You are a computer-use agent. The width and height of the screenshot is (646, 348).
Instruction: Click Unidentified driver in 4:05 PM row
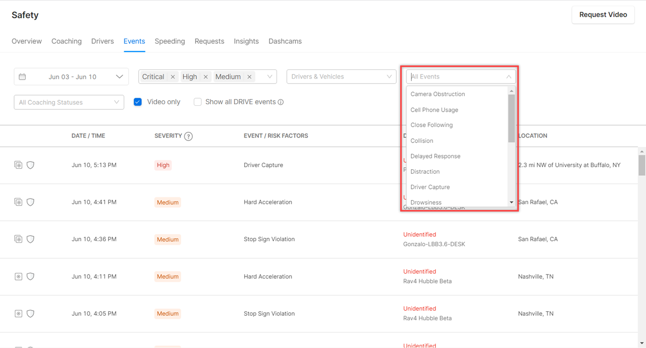click(419, 309)
